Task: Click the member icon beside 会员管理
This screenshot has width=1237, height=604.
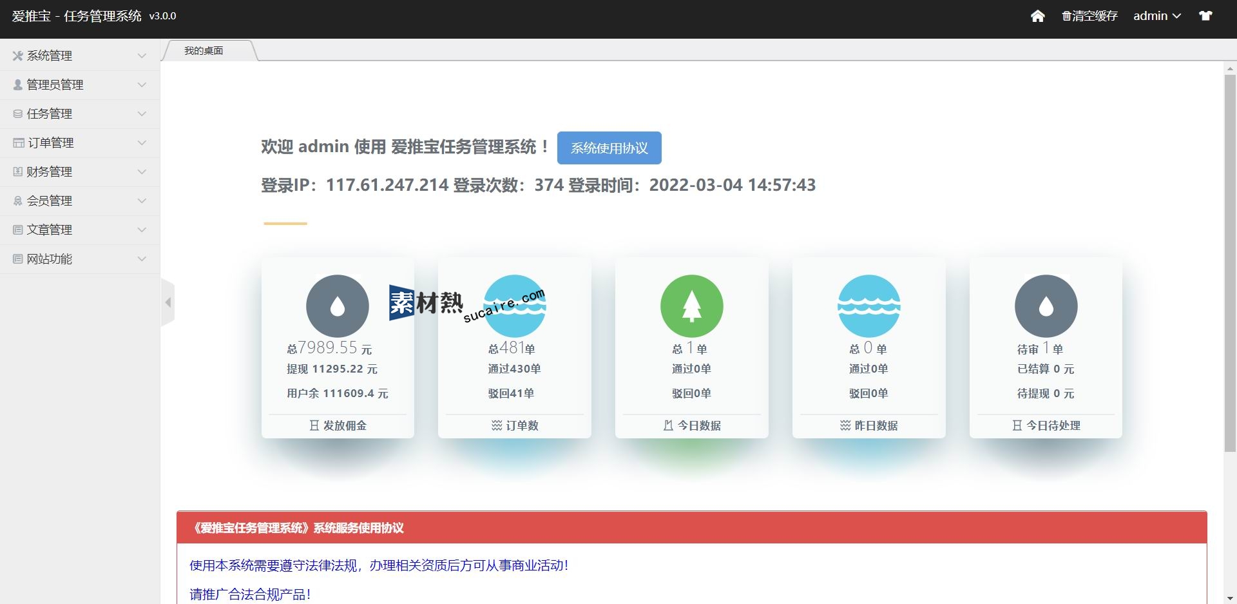Action: [x=18, y=201]
